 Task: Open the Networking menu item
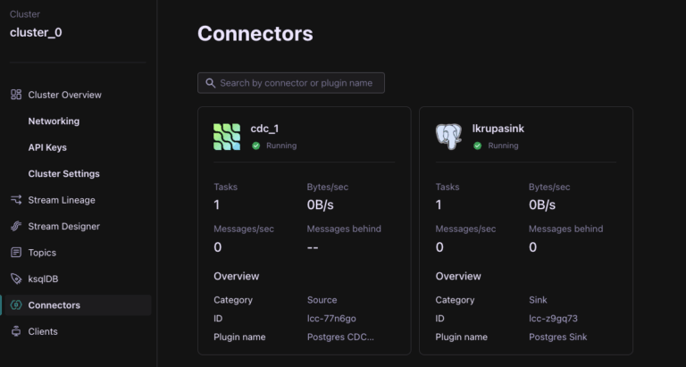coord(54,121)
